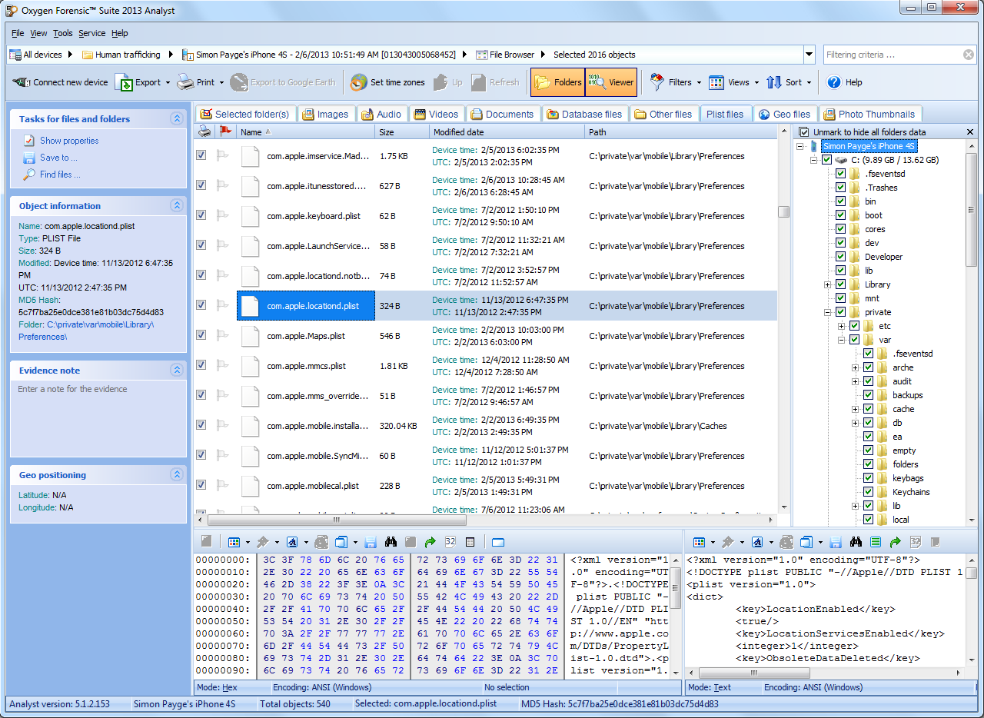Viewport: 984px width, 718px height.
Task: Click the All devices breadcrumb icon
Action: coord(15,55)
